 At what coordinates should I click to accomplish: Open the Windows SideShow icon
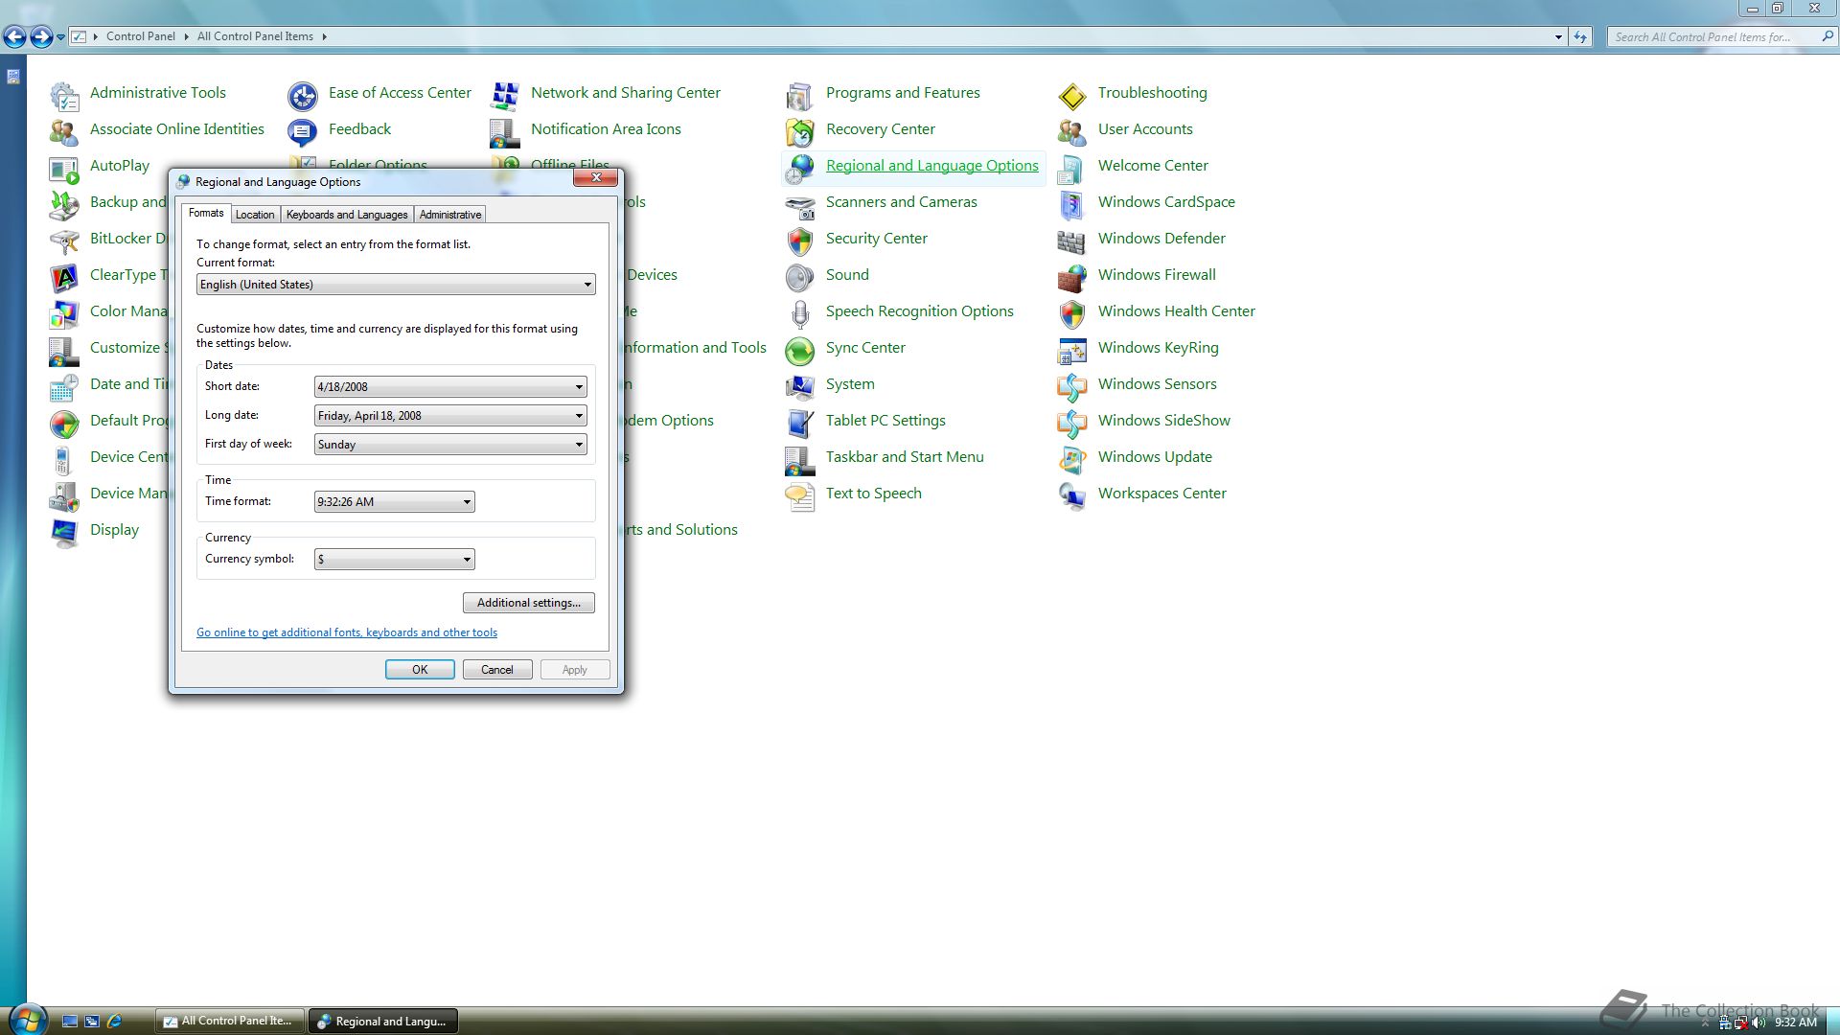[x=1072, y=424]
